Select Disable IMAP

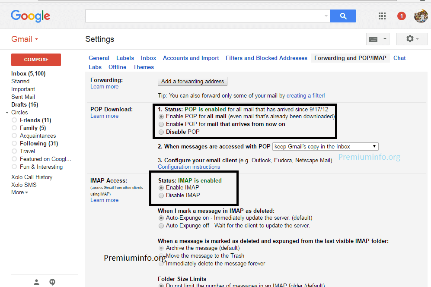[x=161, y=195]
